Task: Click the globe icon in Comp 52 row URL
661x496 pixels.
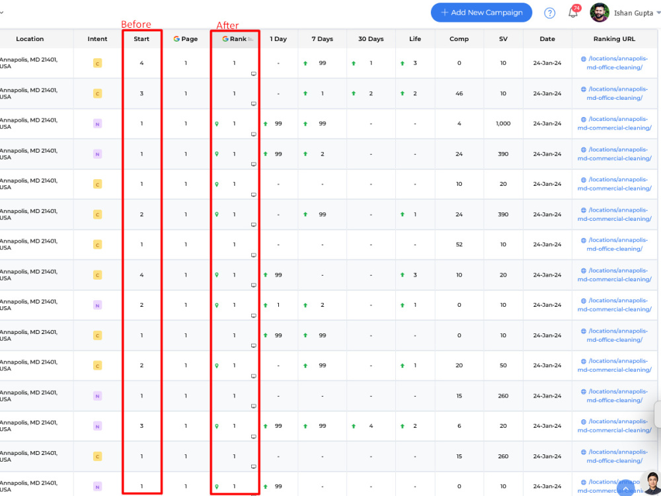Action: coord(584,241)
